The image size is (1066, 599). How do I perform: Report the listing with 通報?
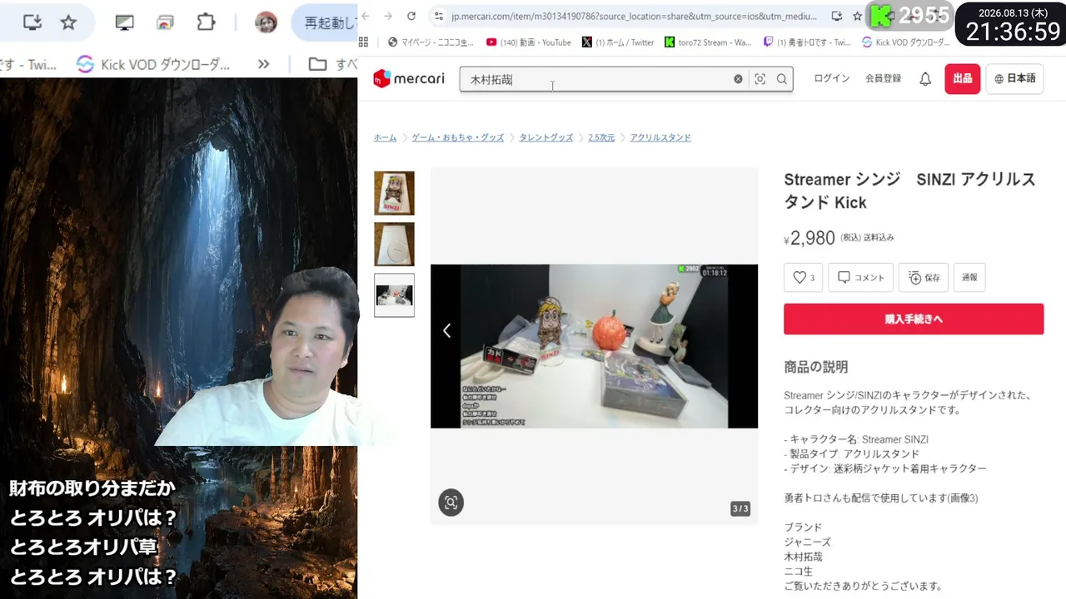click(969, 278)
